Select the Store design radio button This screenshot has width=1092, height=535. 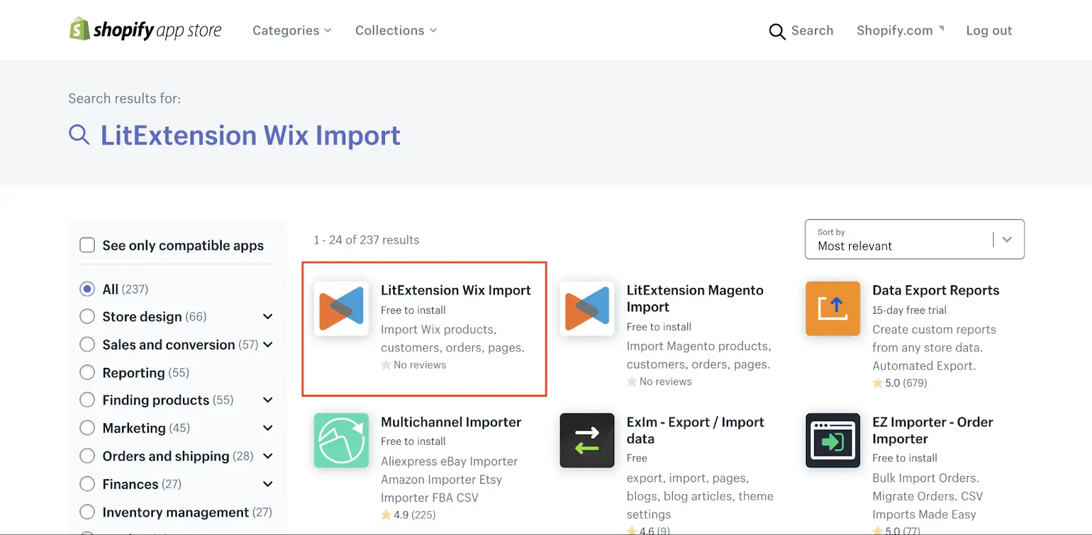click(x=87, y=317)
